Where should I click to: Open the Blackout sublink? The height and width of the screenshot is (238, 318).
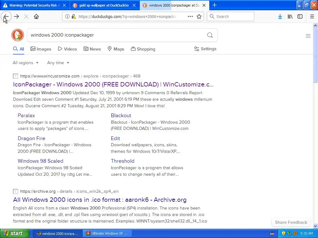(121, 115)
